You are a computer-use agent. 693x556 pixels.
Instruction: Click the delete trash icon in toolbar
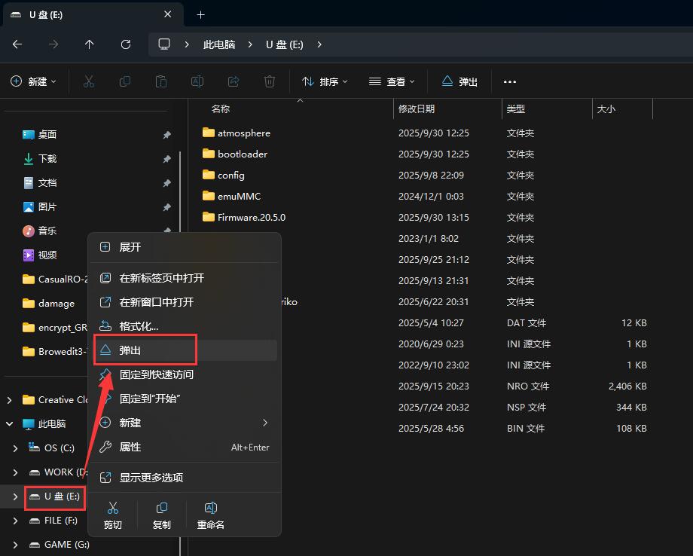coord(270,81)
